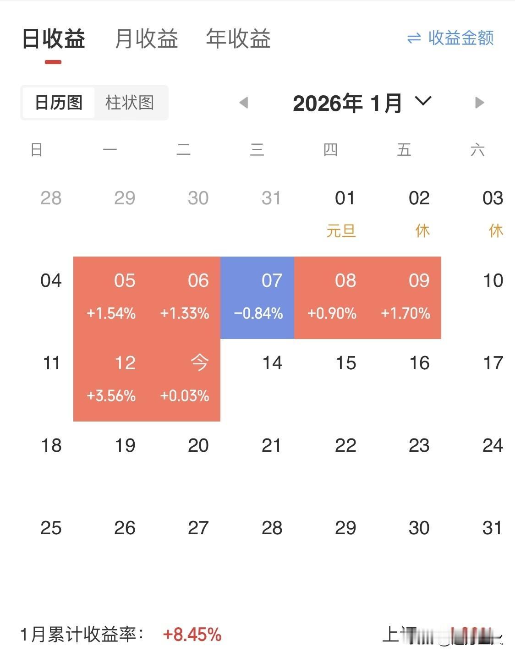This screenshot has width=515, height=657.
Task: Expand the 2026年 1月 month dropdown chevron
Action: coord(423,101)
